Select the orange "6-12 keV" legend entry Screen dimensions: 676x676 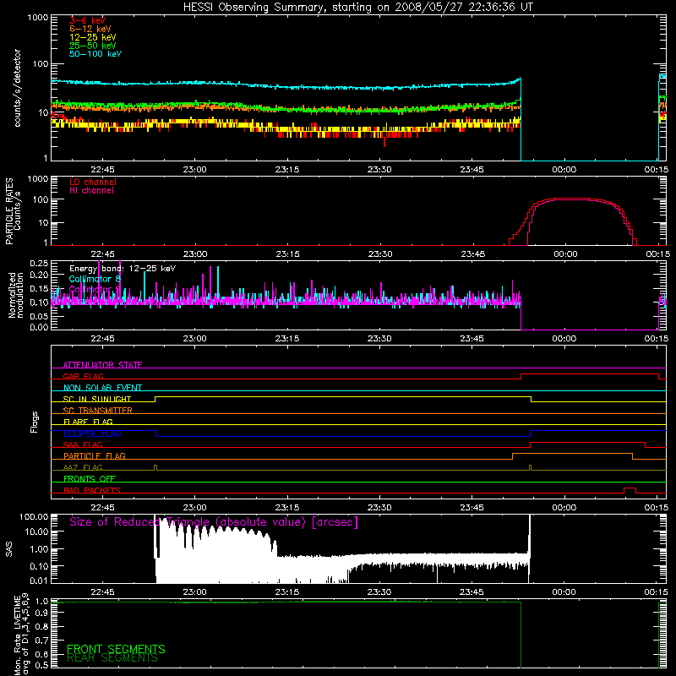coord(90,29)
